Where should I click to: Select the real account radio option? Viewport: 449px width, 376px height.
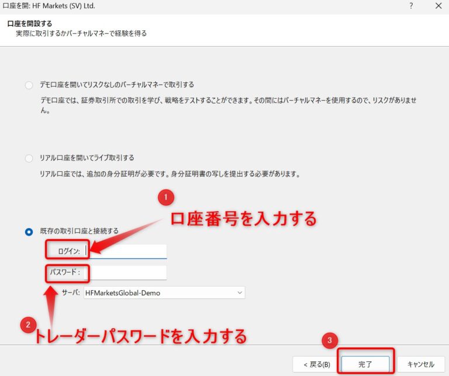point(29,158)
